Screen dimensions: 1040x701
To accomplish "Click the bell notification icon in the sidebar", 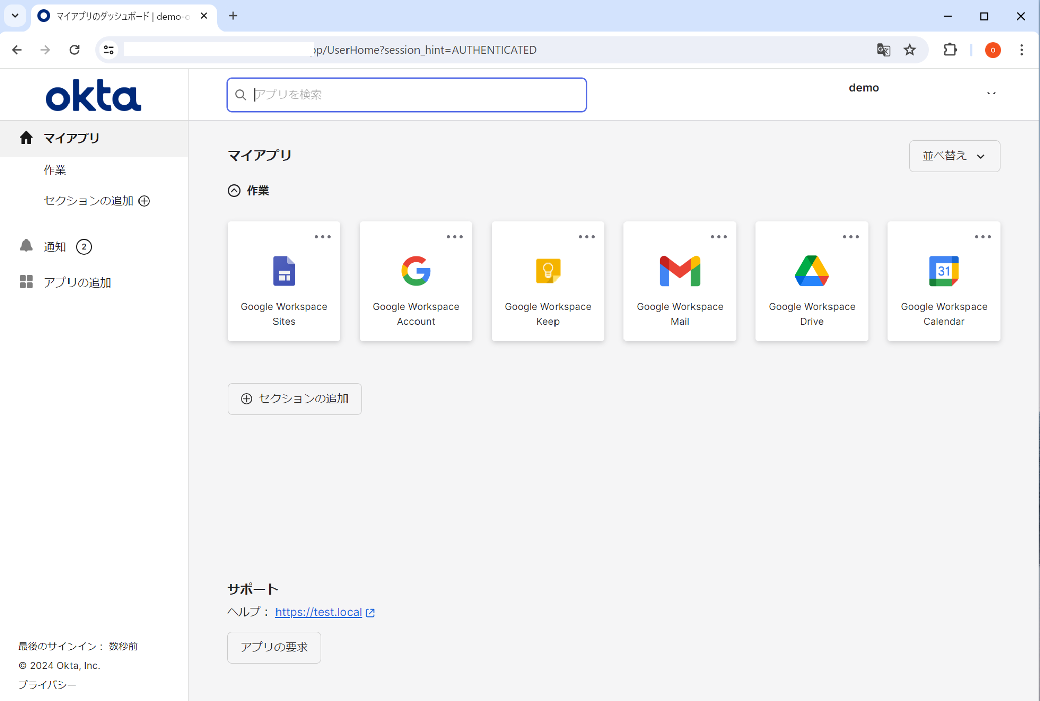I will pyautogui.click(x=26, y=246).
